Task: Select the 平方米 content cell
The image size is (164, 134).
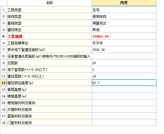Action: [x=124, y=43]
